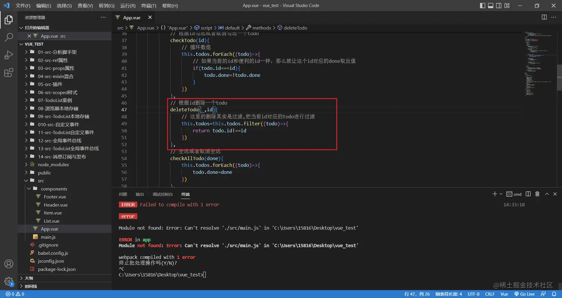
Task: Open the Search view in activity bar
Action: click(9, 37)
